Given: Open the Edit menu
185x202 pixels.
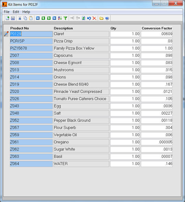Looking at the screenshot, I should [x=16, y=12].
